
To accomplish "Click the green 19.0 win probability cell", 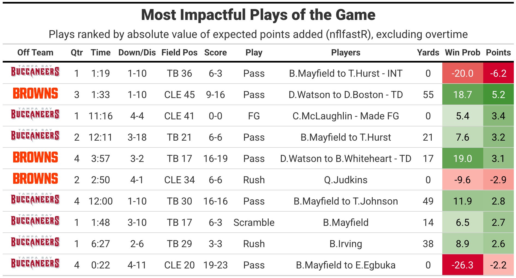I will coord(462,158).
